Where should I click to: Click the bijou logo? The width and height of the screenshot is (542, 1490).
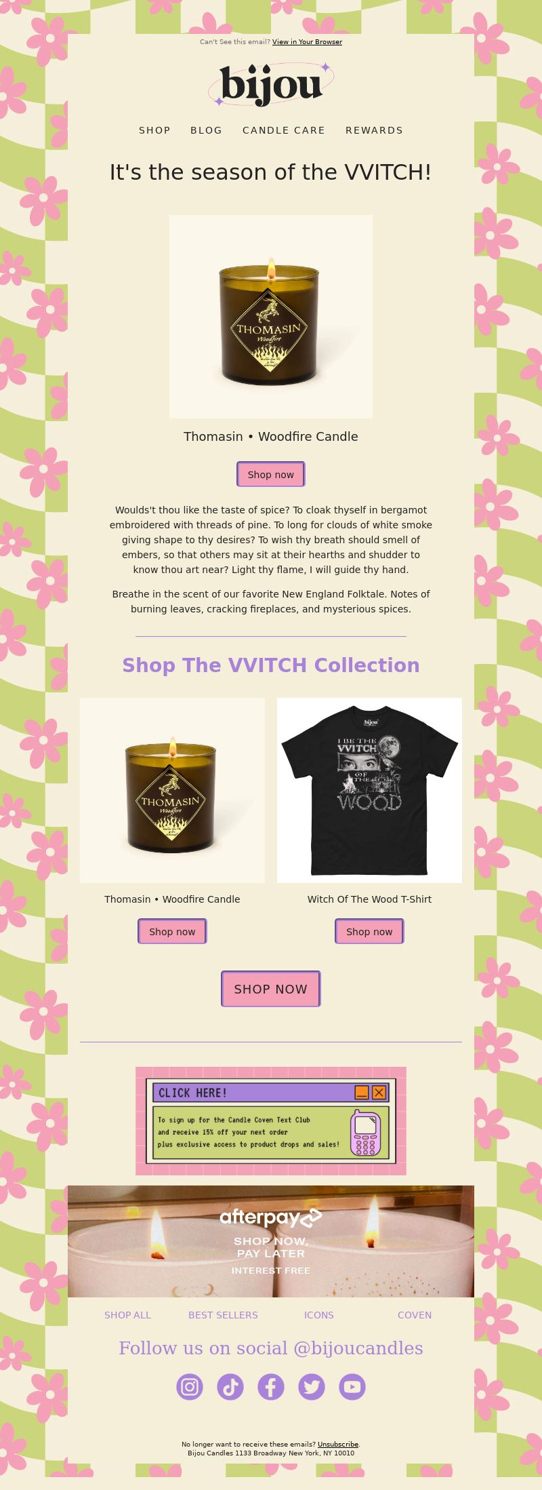[271, 85]
